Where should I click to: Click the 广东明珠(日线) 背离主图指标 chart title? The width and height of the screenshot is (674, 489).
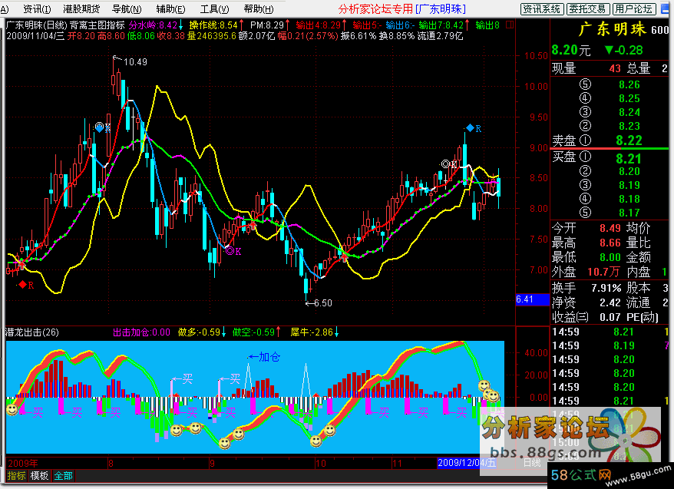tap(65, 25)
